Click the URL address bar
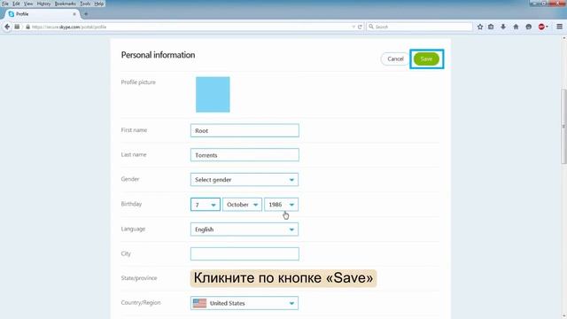This screenshot has width=567, height=319. 188,27
